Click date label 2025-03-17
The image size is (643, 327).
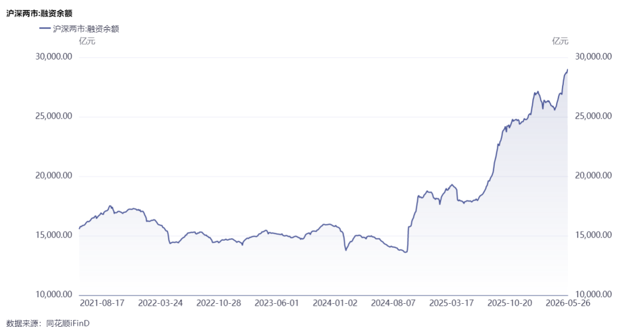pos(451,303)
